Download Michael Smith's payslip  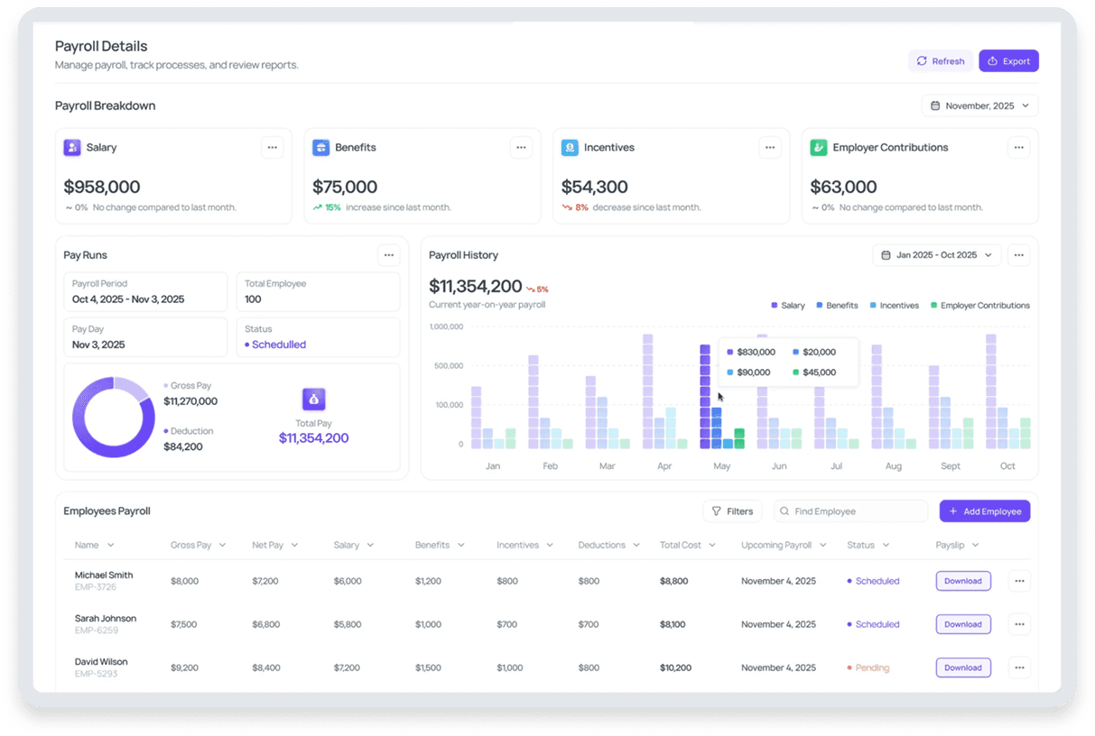(962, 581)
